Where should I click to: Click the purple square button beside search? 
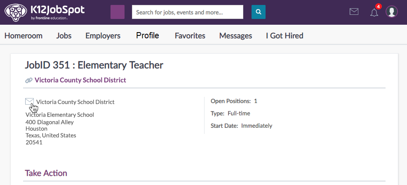coord(118,12)
